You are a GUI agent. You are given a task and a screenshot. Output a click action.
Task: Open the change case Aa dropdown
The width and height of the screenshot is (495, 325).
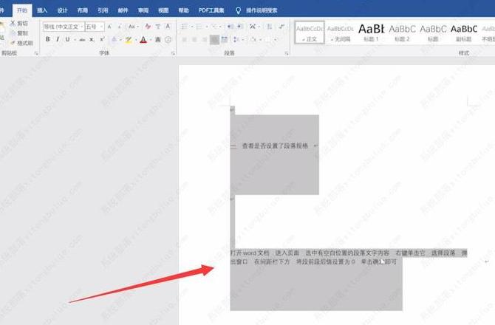(x=133, y=27)
